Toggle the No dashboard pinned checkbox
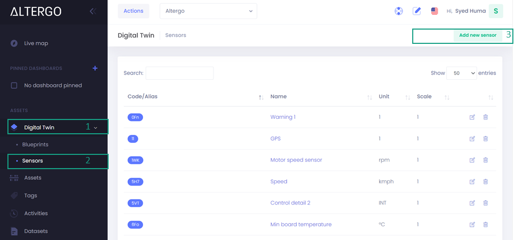Image resolution: width=515 pixels, height=240 pixels. 14,85
